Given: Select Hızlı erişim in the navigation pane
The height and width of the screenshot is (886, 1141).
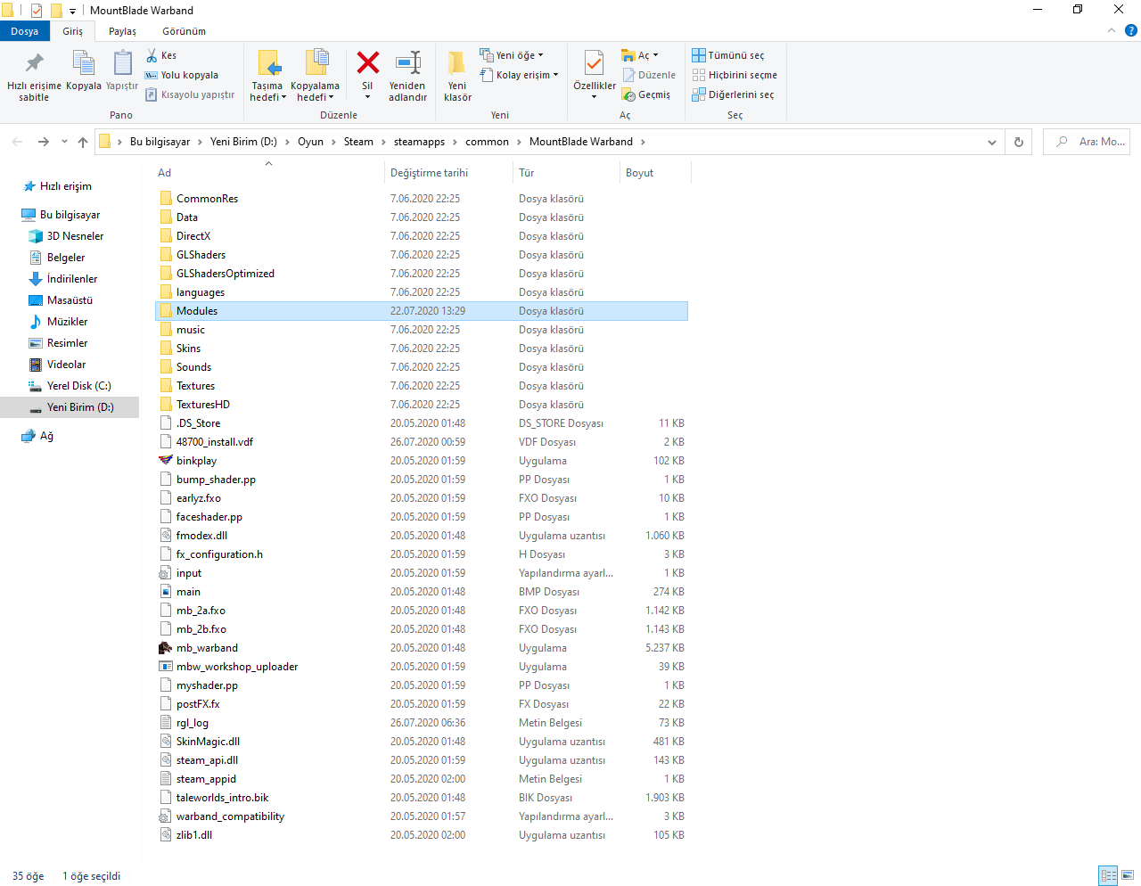Looking at the screenshot, I should click(65, 186).
